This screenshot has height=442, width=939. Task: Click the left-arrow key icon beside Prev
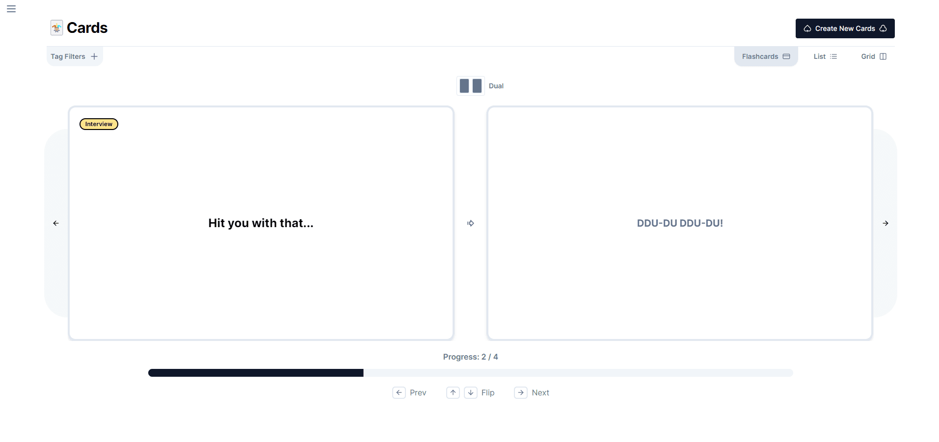coord(399,392)
